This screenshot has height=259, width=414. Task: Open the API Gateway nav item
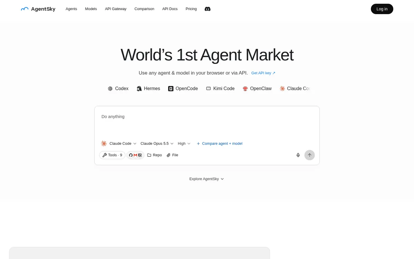click(116, 9)
